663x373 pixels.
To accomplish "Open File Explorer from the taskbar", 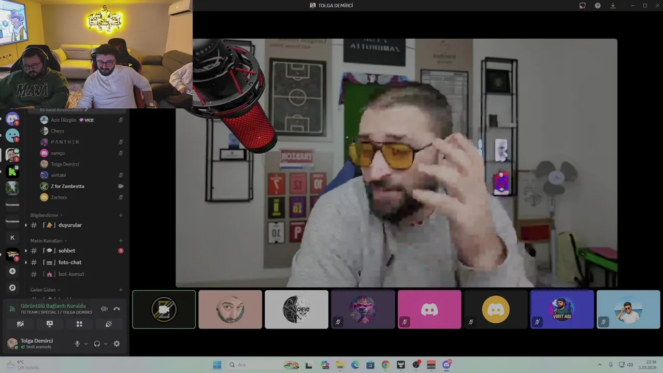I will tap(340, 365).
